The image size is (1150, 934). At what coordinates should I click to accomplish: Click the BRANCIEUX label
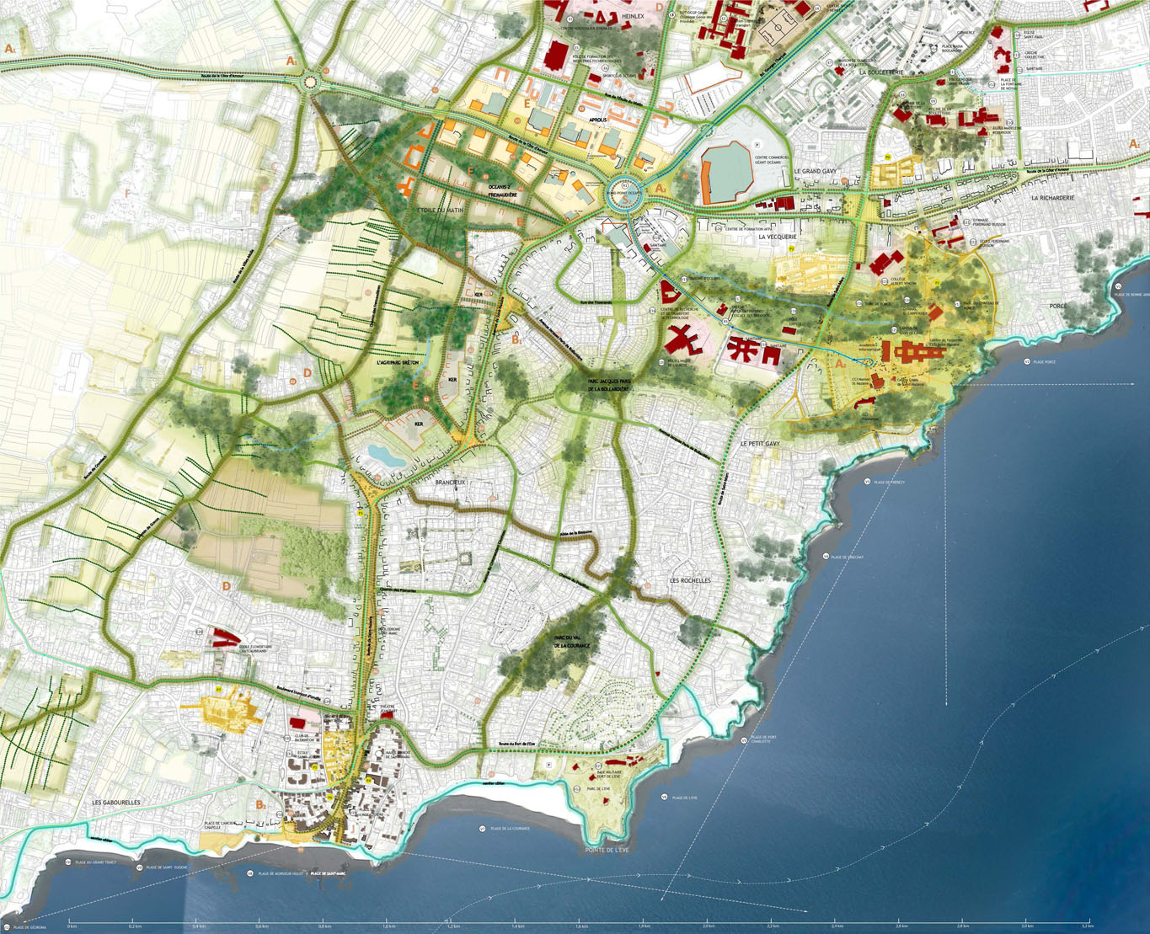coord(451,482)
